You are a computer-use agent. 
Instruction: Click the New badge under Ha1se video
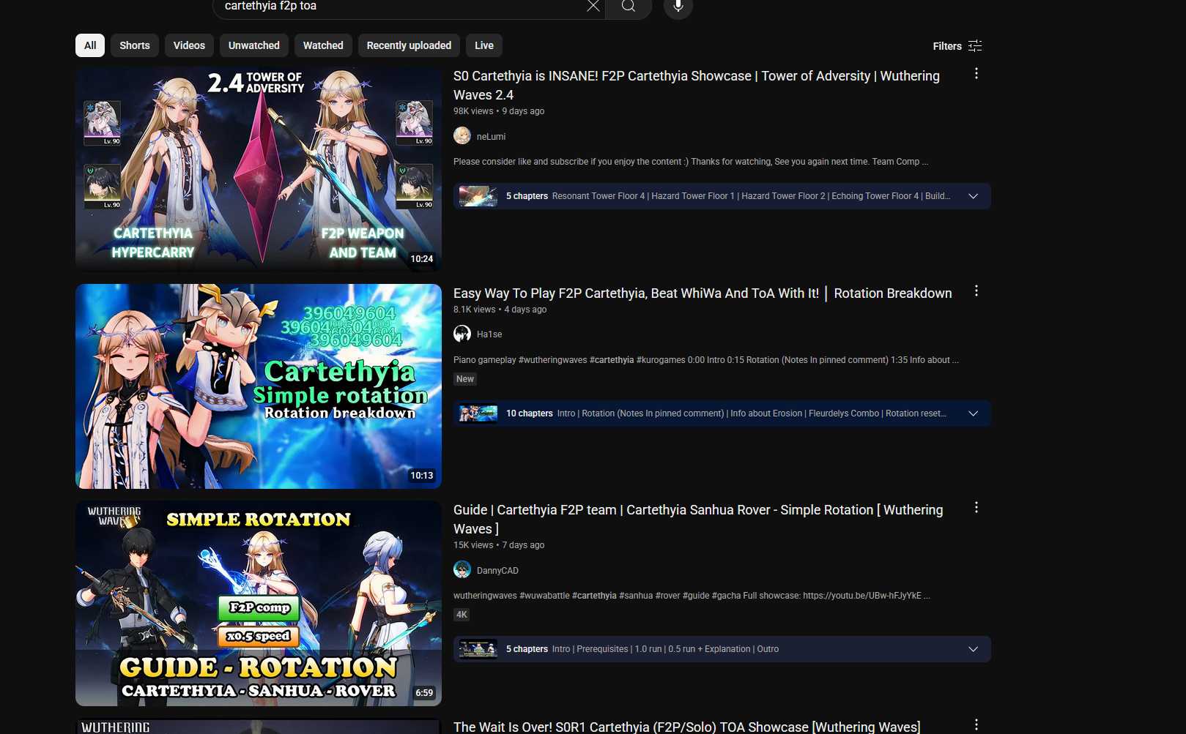pos(465,379)
